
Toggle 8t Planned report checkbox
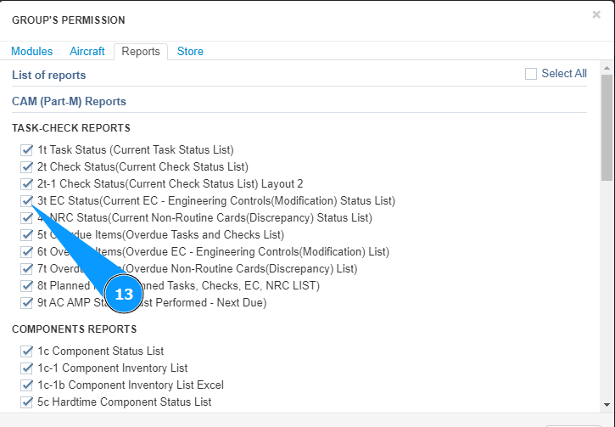(27, 286)
